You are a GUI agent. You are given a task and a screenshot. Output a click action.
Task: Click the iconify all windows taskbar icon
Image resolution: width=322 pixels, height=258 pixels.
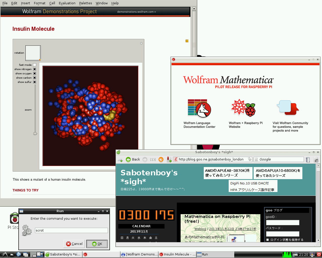tap(26, 254)
